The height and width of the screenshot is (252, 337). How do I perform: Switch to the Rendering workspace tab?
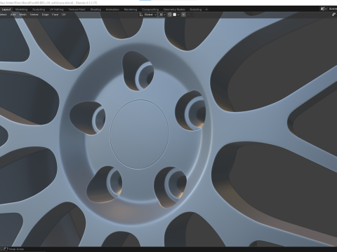pos(131,9)
